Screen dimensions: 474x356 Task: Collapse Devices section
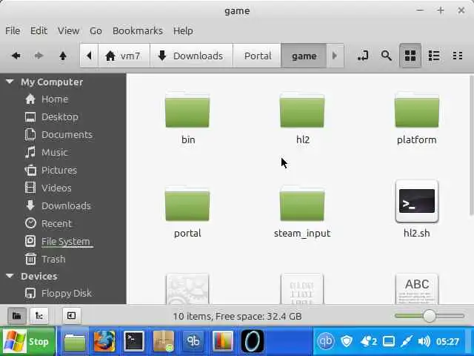click(x=10, y=276)
